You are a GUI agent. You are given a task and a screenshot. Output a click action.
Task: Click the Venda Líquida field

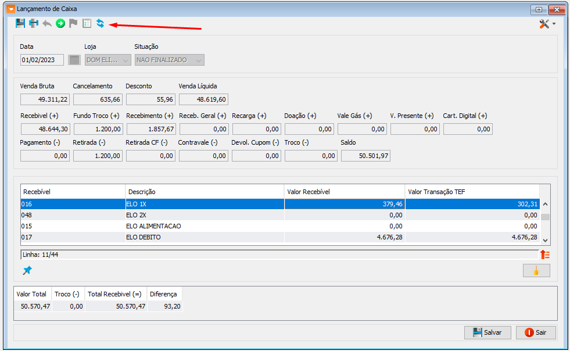click(203, 99)
